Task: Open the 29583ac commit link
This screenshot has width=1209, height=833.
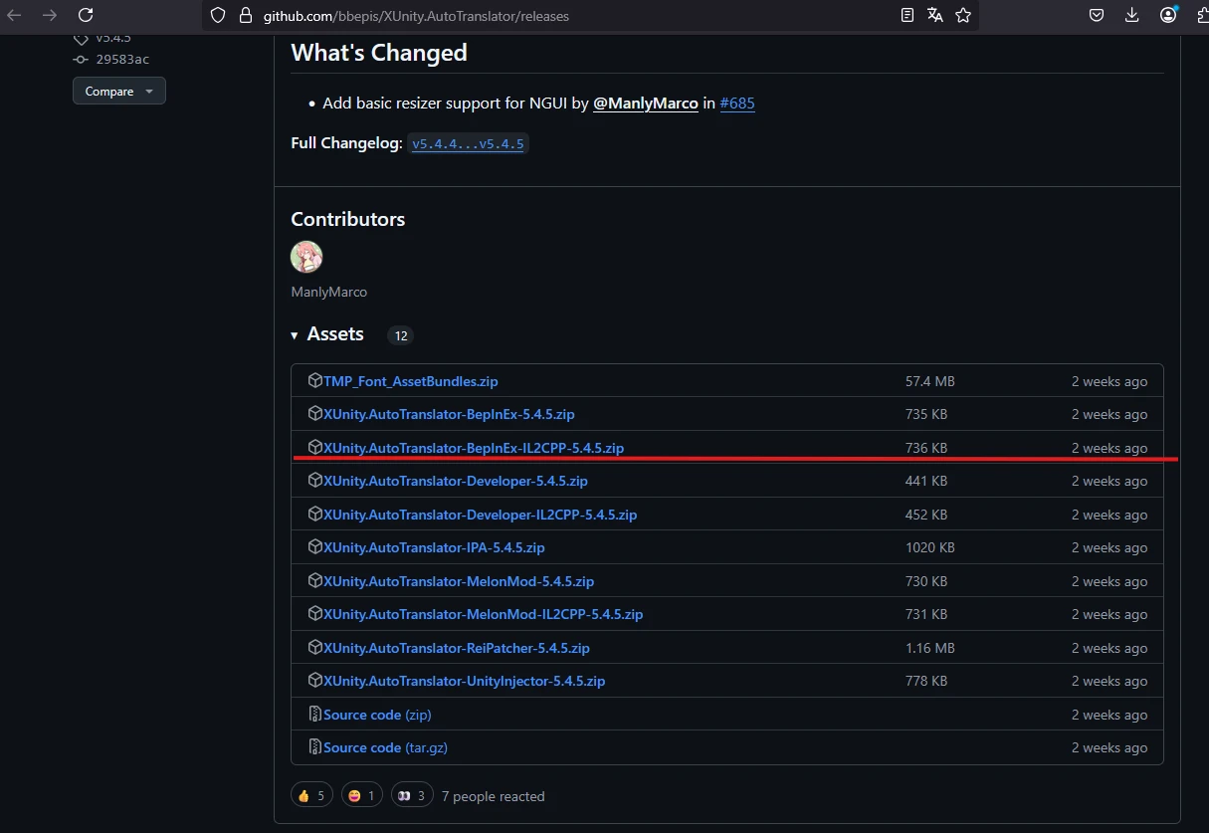Action: (122, 60)
